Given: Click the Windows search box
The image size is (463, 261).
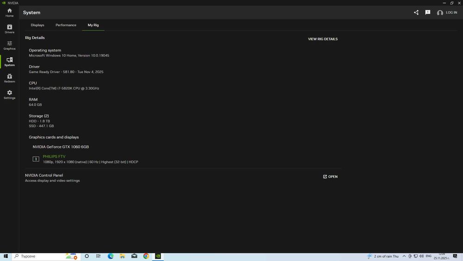Looking at the screenshot, I should (46, 256).
